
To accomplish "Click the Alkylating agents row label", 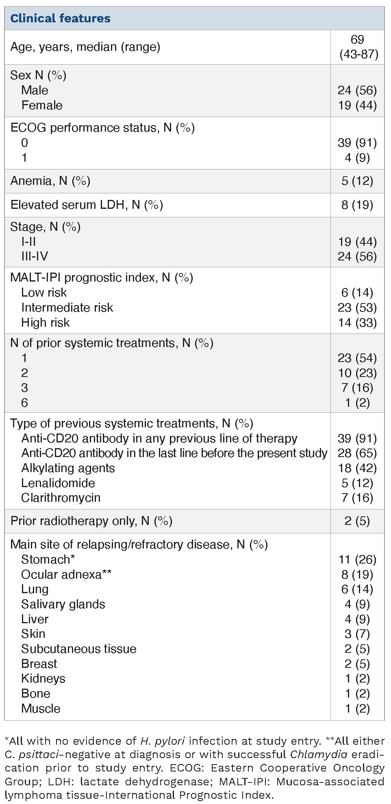I will pos(68,468).
